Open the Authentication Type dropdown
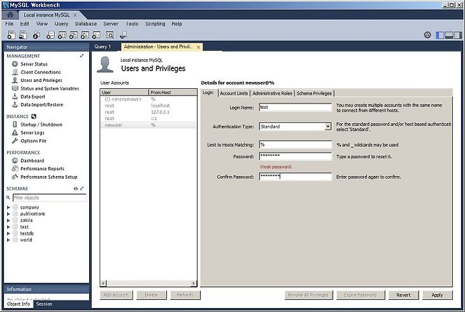 tap(327, 126)
